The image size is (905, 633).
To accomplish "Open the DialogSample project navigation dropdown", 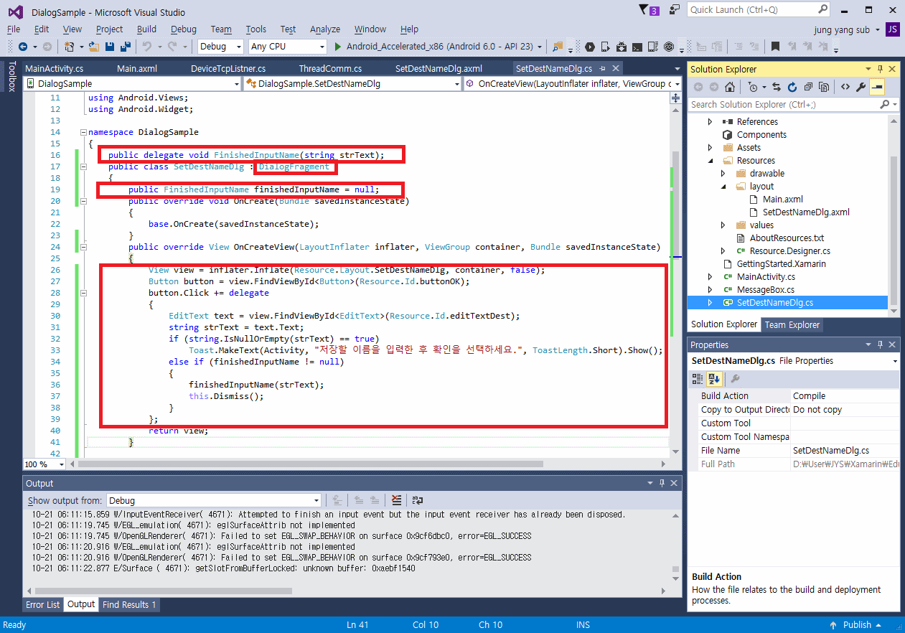I will coord(133,84).
